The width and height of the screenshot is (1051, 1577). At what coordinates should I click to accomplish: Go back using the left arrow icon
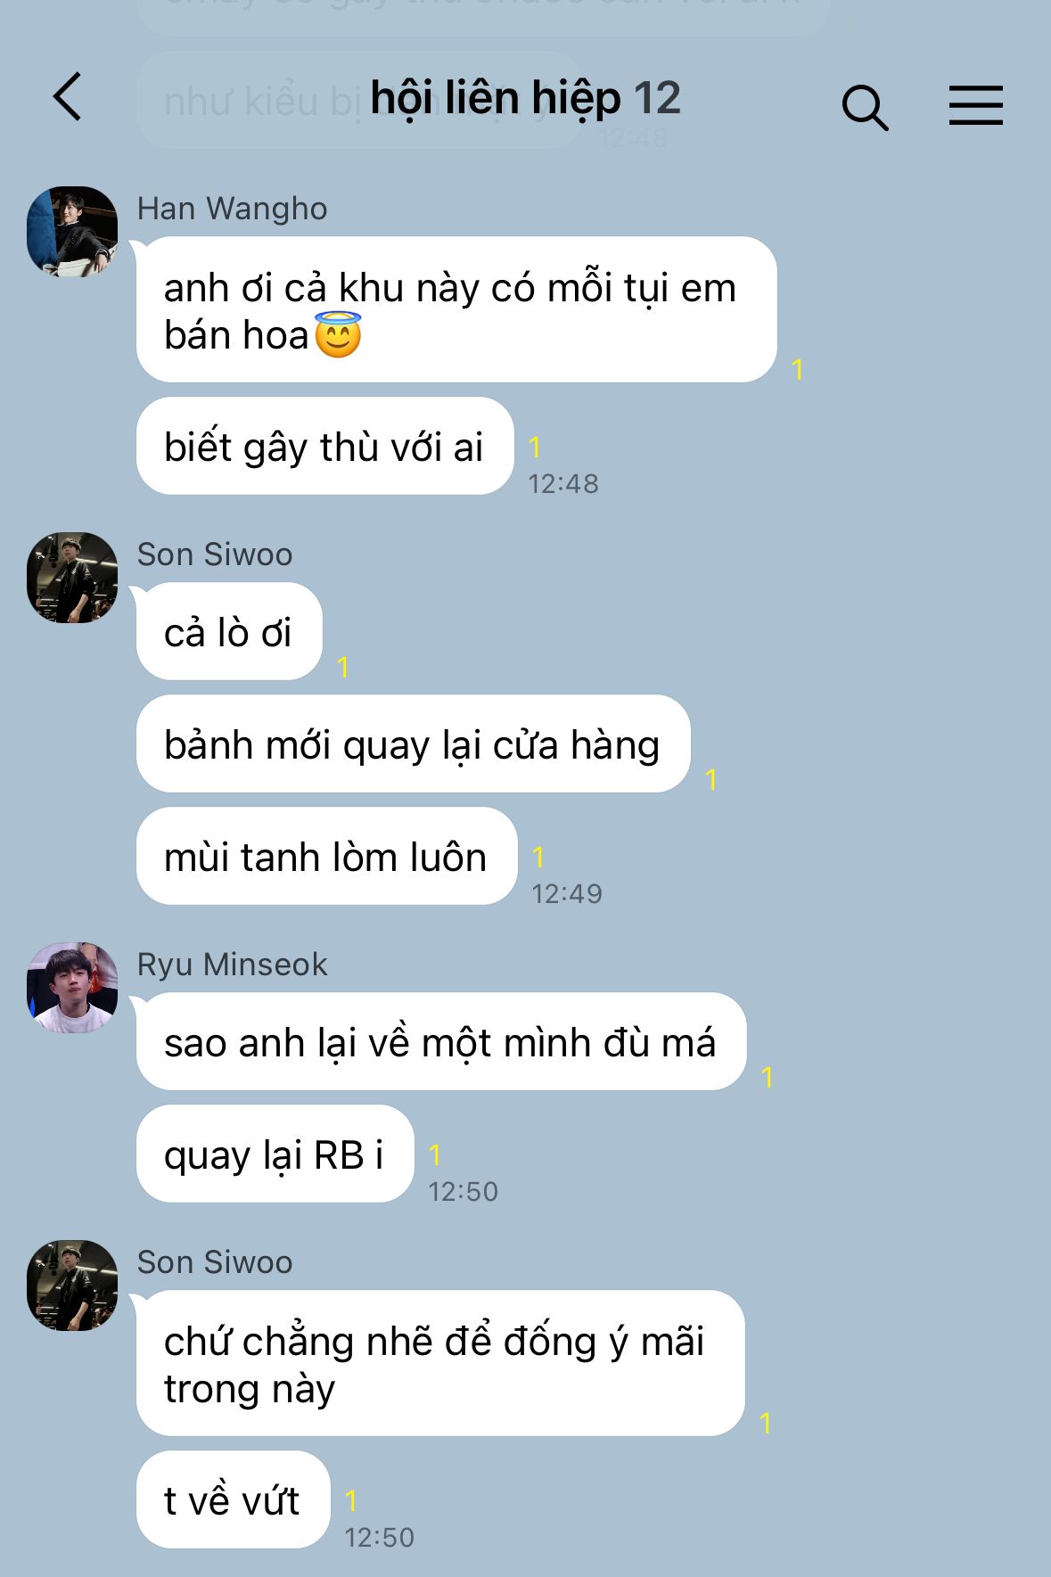(x=68, y=96)
